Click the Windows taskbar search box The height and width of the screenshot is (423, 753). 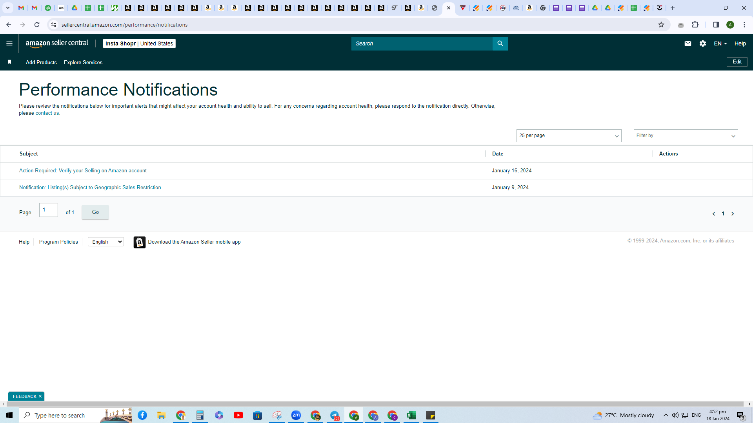pos(75,415)
